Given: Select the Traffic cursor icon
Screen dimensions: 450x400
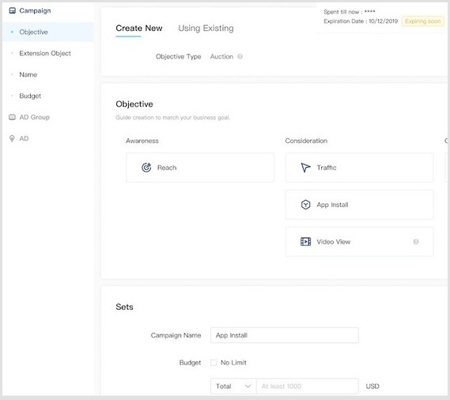Looking at the screenshot, I should pos(305,168).
